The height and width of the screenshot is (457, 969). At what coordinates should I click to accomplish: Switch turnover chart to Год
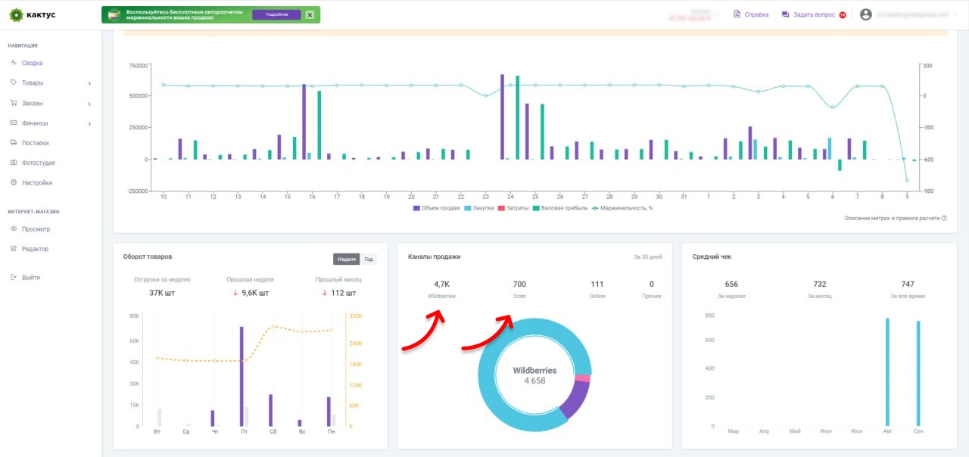[x=368, y=259]
